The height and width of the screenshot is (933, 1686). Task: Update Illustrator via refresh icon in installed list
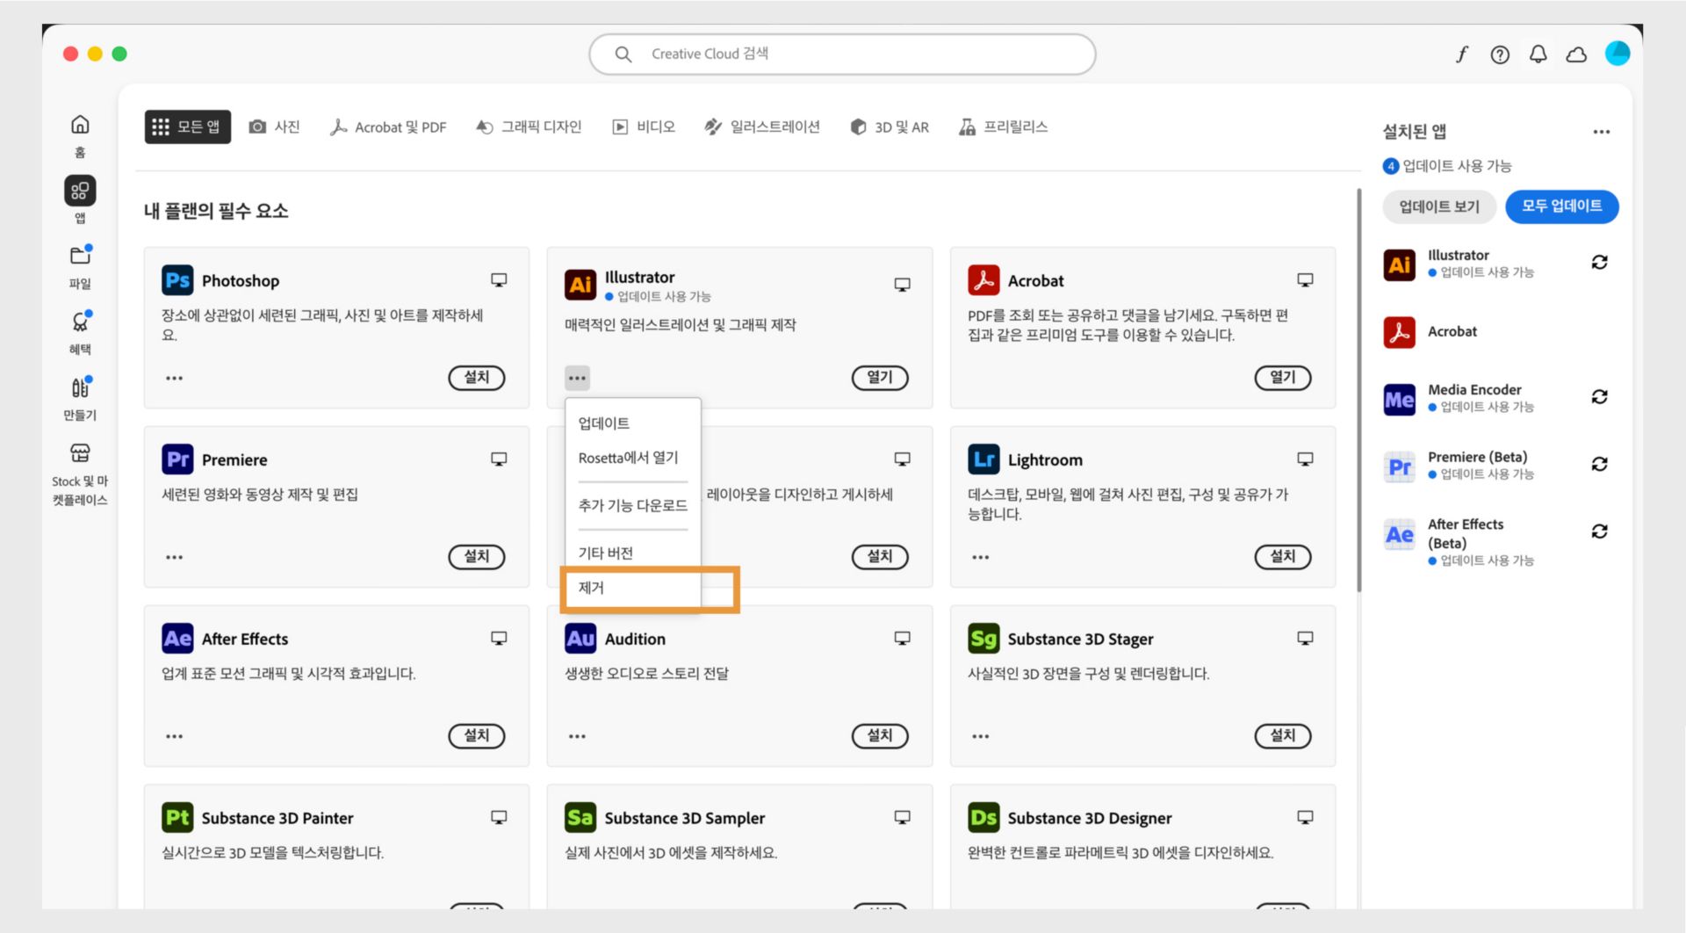point(1599,263)
